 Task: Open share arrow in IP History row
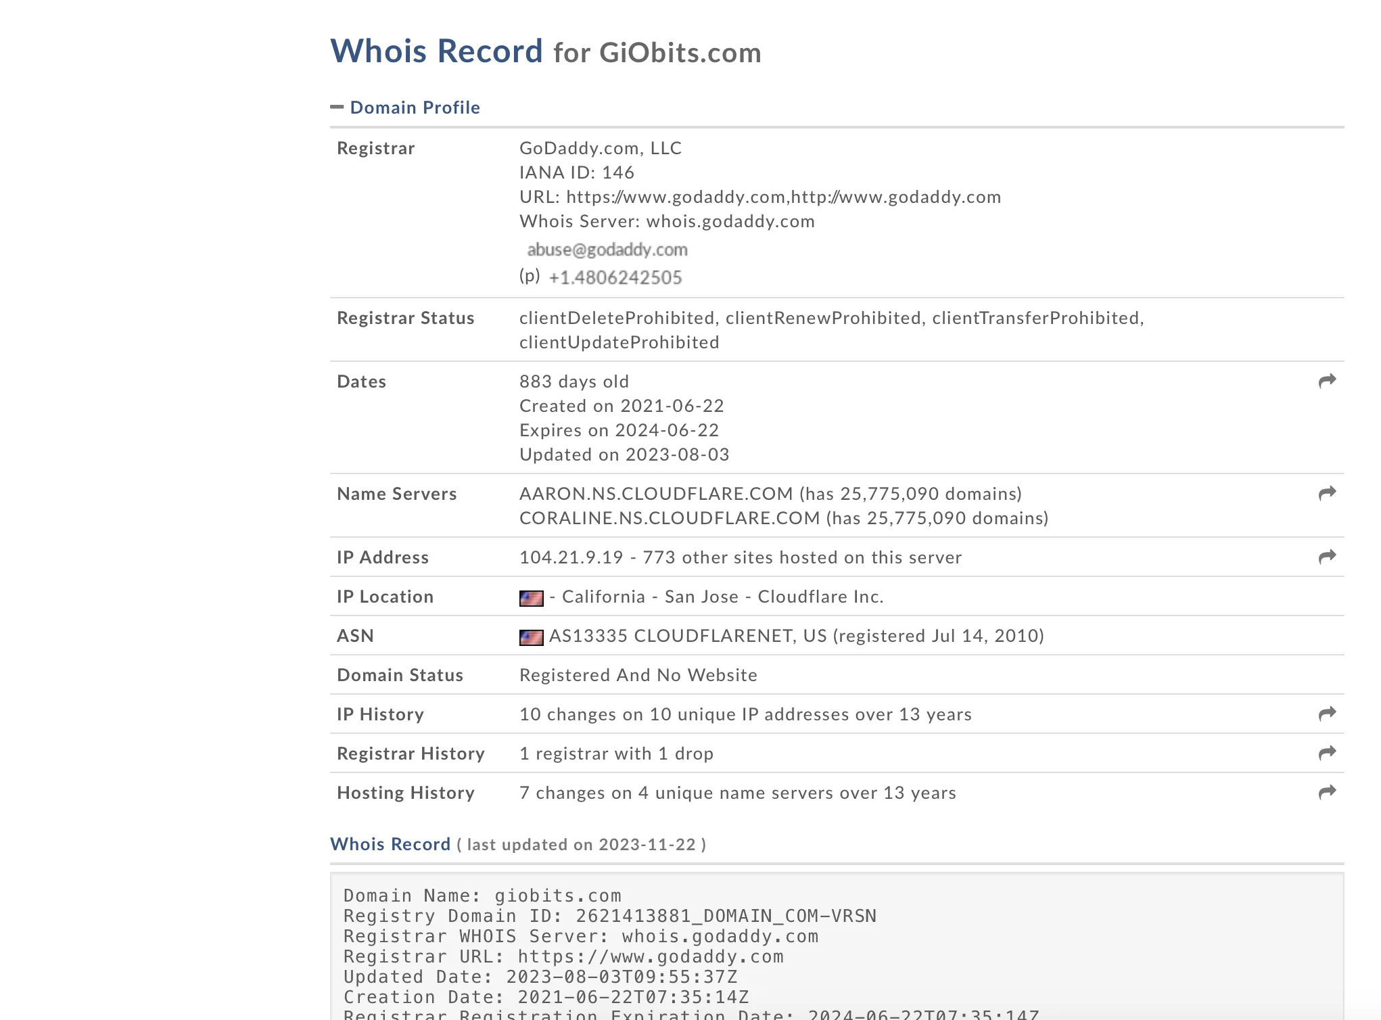point(1328,714)
